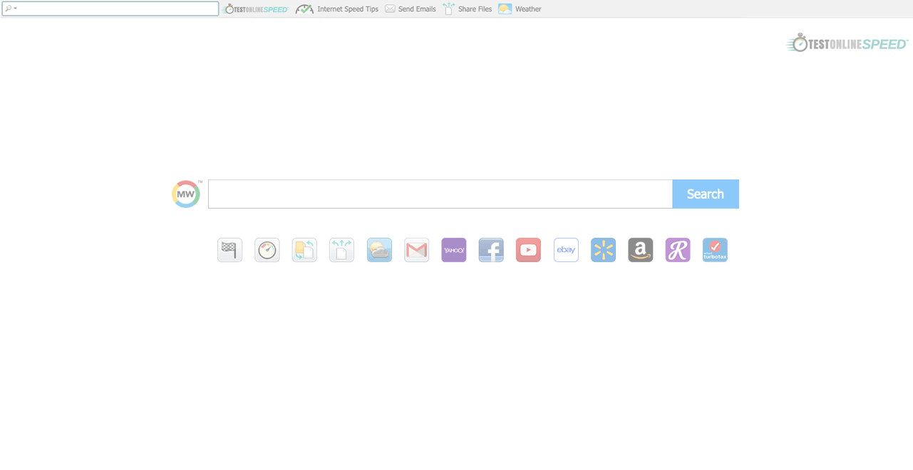The image size is (913, 470).
Task: Click the blue Search button
Action: click(706, 194)
